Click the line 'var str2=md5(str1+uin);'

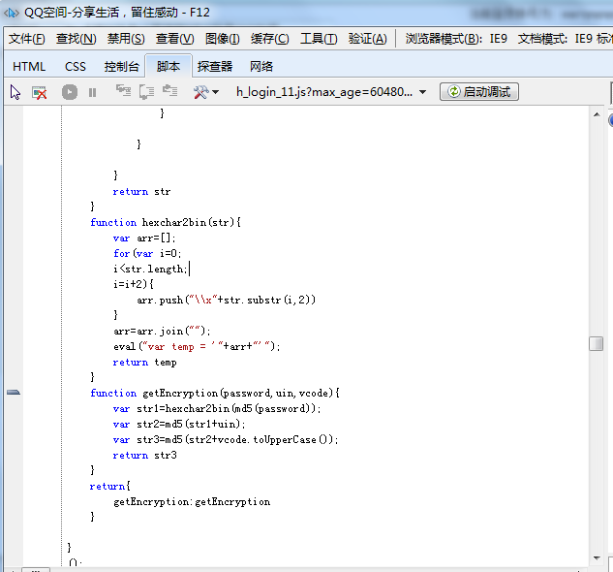point(179,424)
